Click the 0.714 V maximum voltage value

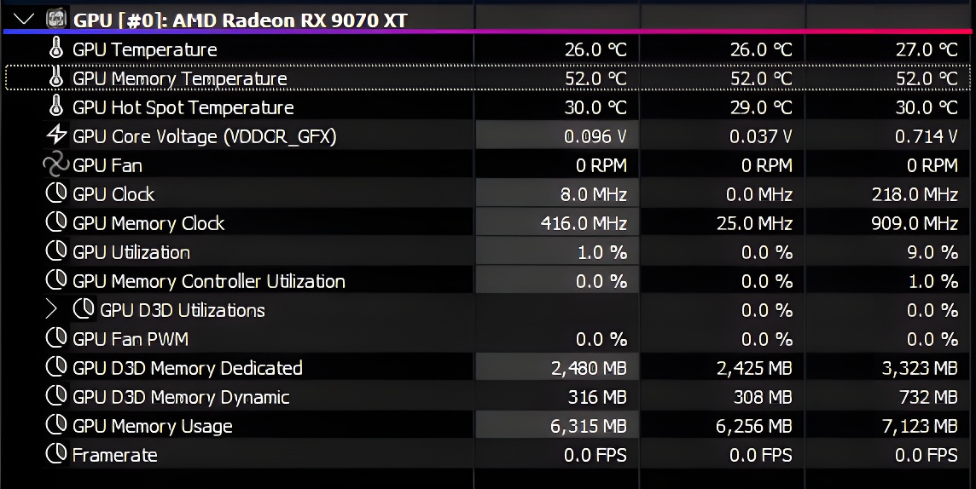927,136
